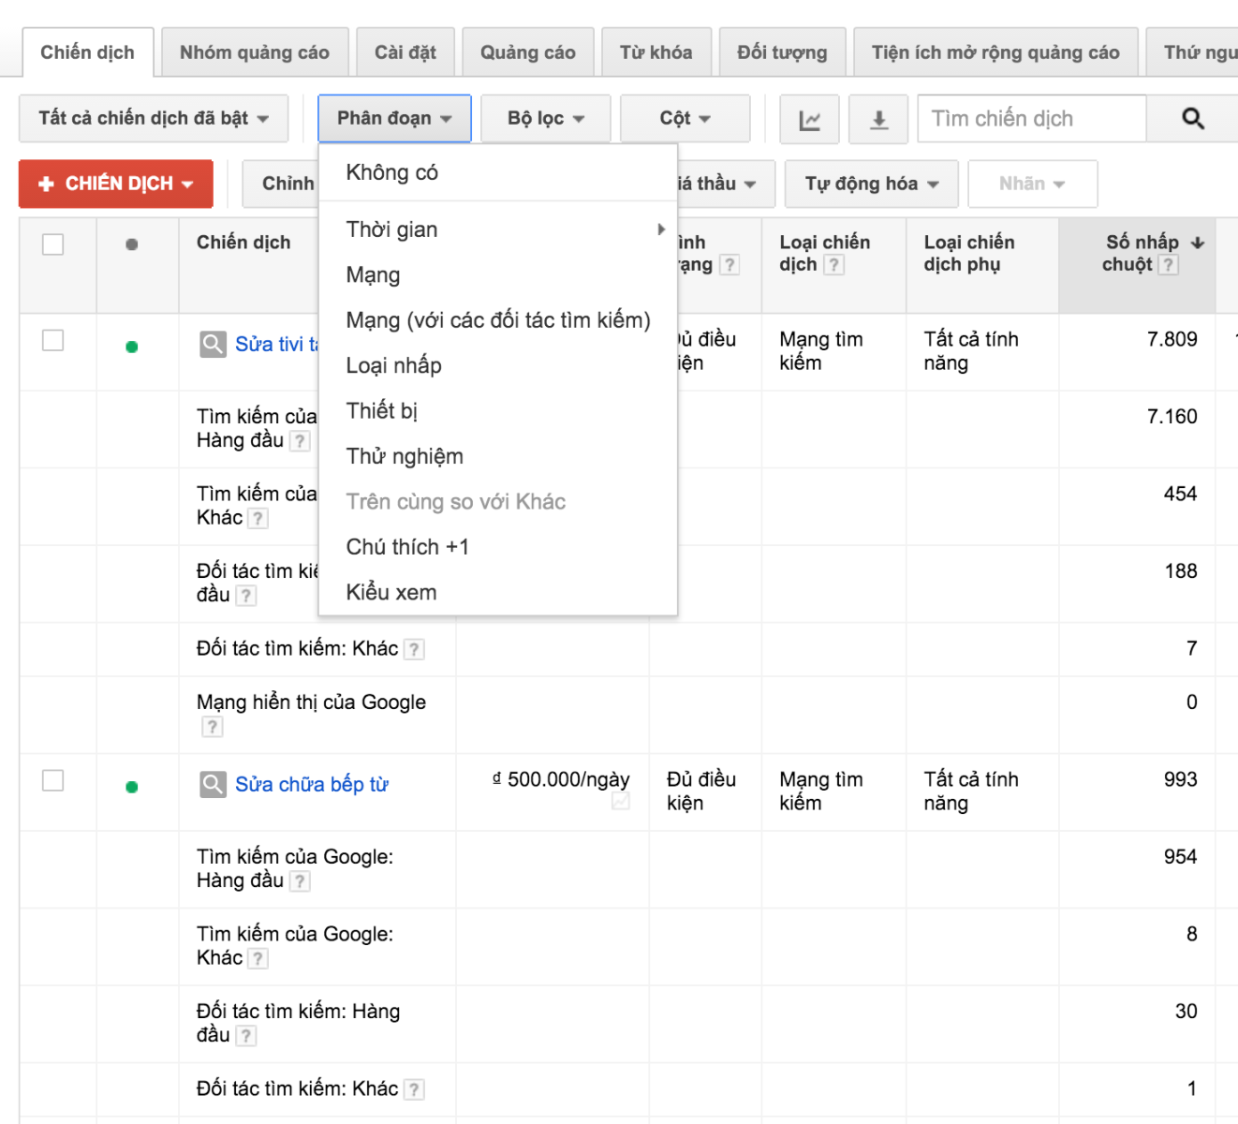Click the help icon next to Số nhấp chuột

pyautogui.click(x=1167, y=265)
